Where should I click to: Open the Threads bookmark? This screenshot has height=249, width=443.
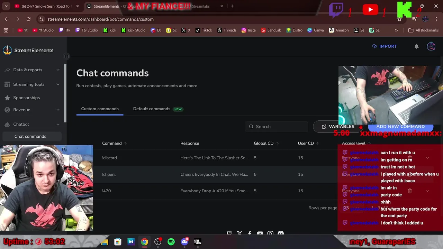click(227, 30)
